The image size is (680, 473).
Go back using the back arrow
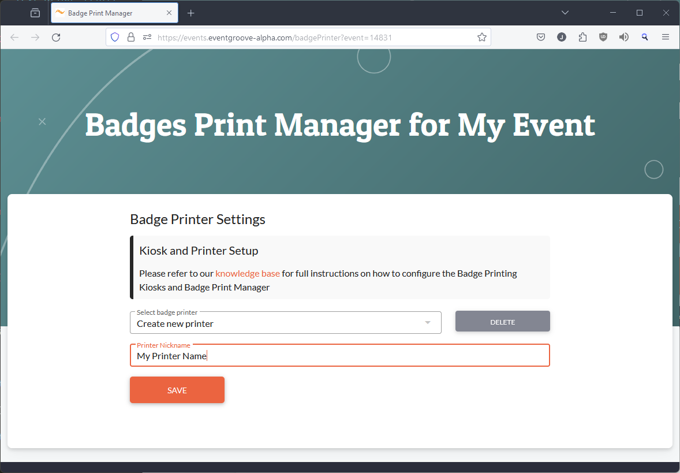point(14,36)
